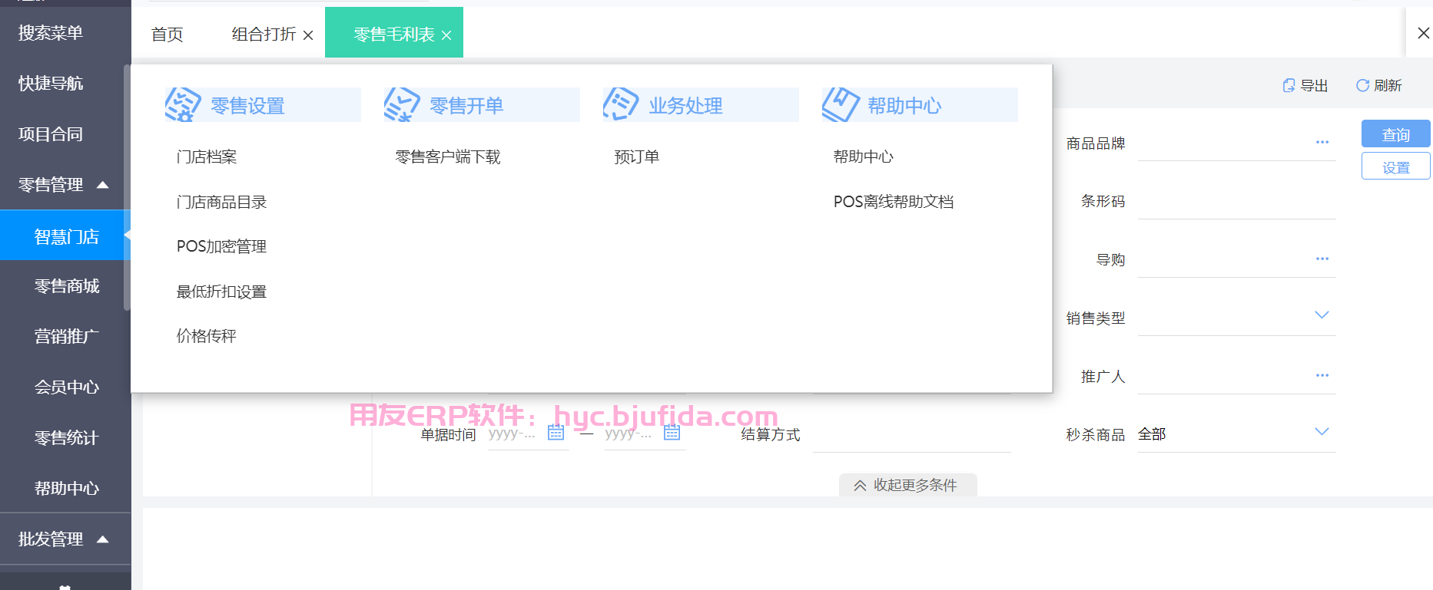Click 收起更多条件 to collapse filters
Screen dimensions: 1433x590
907,485
